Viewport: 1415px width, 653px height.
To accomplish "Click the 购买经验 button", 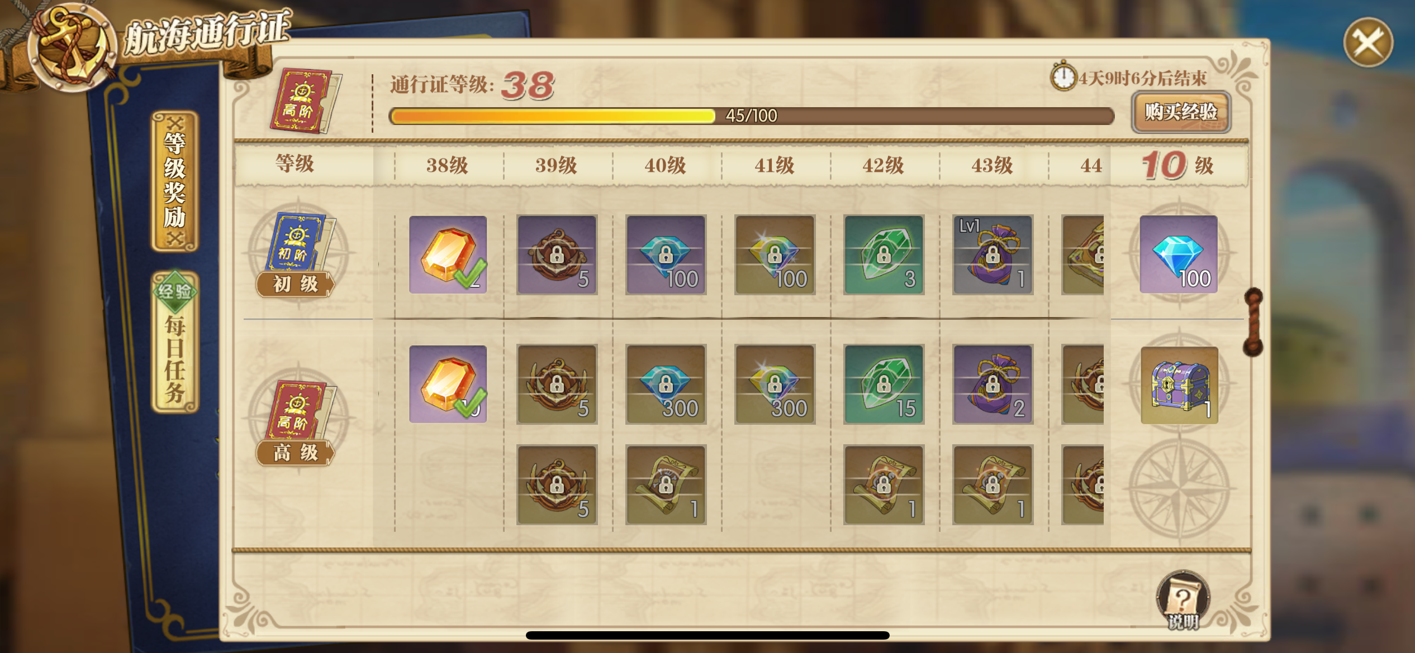I will (1180, 112).
